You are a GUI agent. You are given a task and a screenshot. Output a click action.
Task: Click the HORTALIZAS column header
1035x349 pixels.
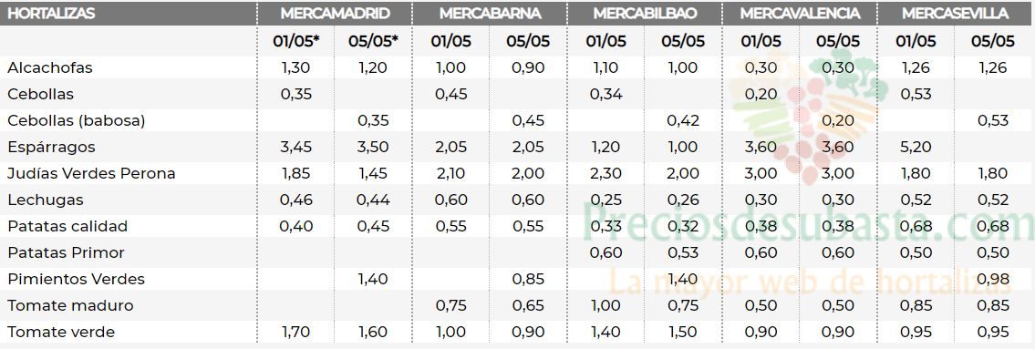point(51,14)
